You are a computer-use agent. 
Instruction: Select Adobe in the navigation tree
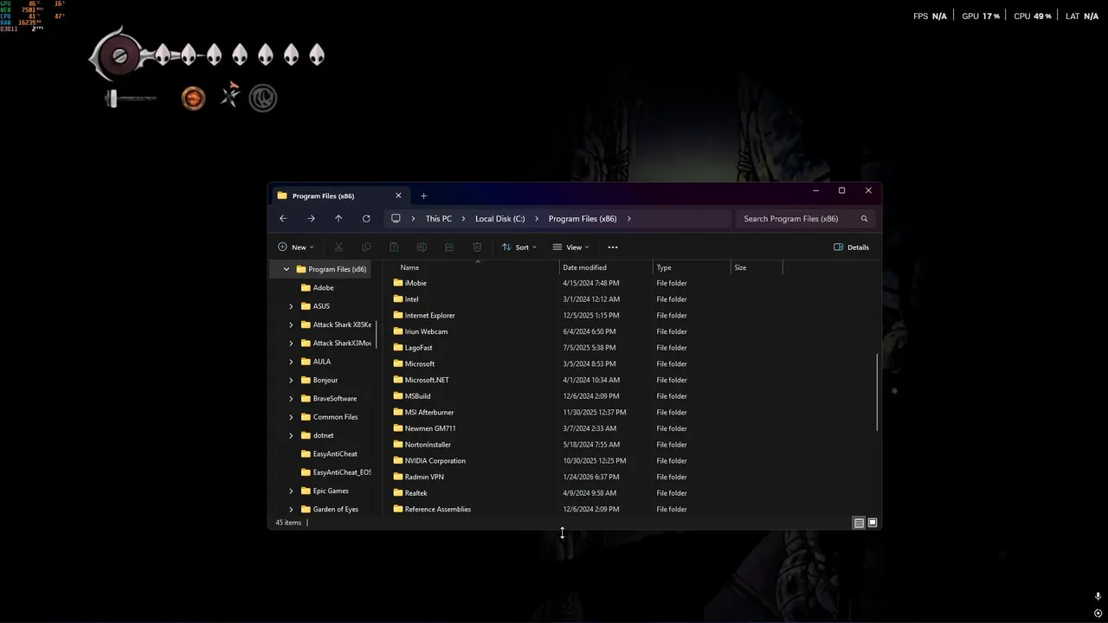(x=323, y=288)
